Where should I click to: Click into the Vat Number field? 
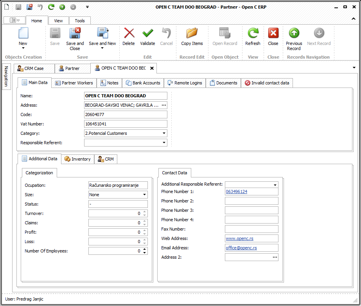(126, 124)
